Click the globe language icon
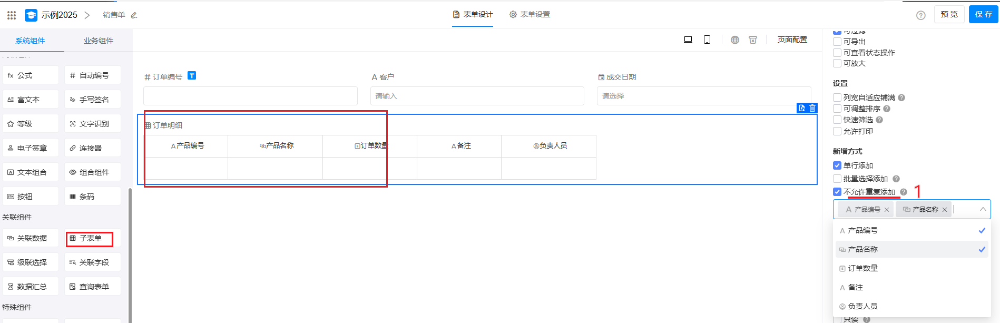This screenshot has height=323, width=1000. [735, 40]
